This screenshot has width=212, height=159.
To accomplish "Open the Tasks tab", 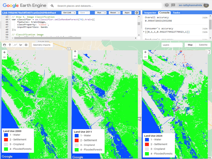I will pos(176,13).
